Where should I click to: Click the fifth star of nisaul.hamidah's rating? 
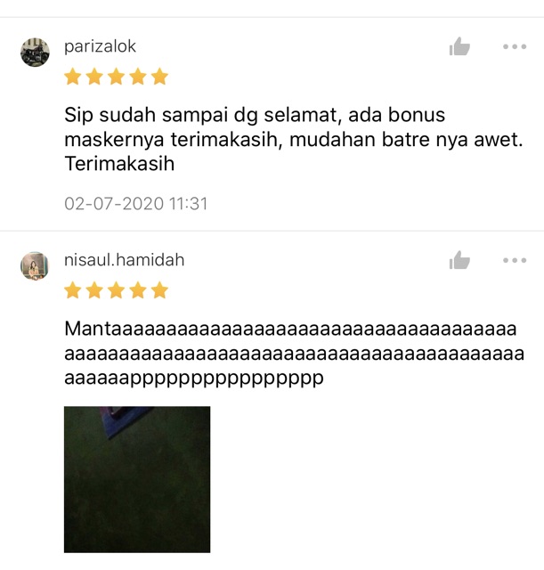[160, 290]
